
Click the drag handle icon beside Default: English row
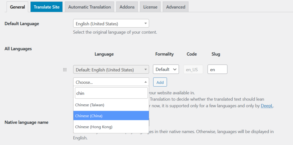tap(65, 70)
